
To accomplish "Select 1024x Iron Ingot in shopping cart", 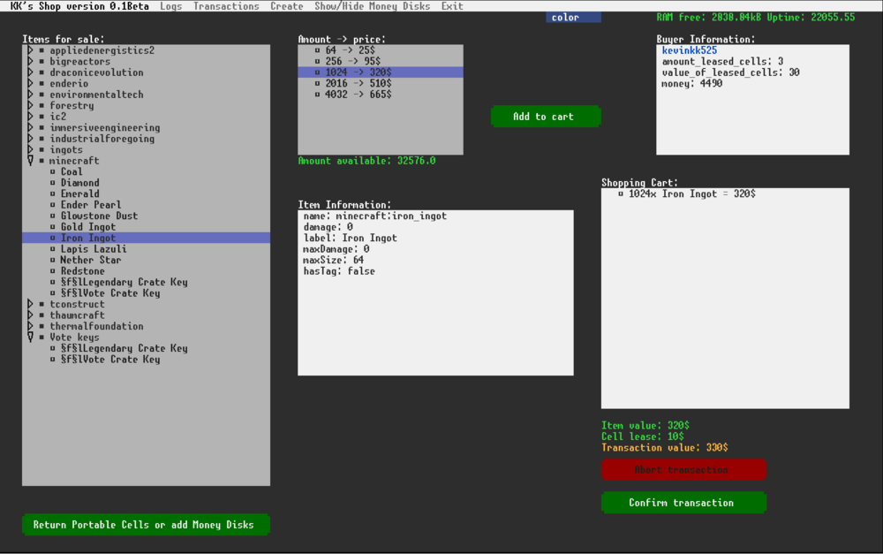I will (x=691, y=194).
